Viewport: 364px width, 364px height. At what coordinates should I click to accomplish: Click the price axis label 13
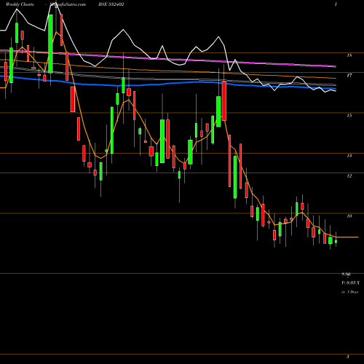tap(349, 156)
